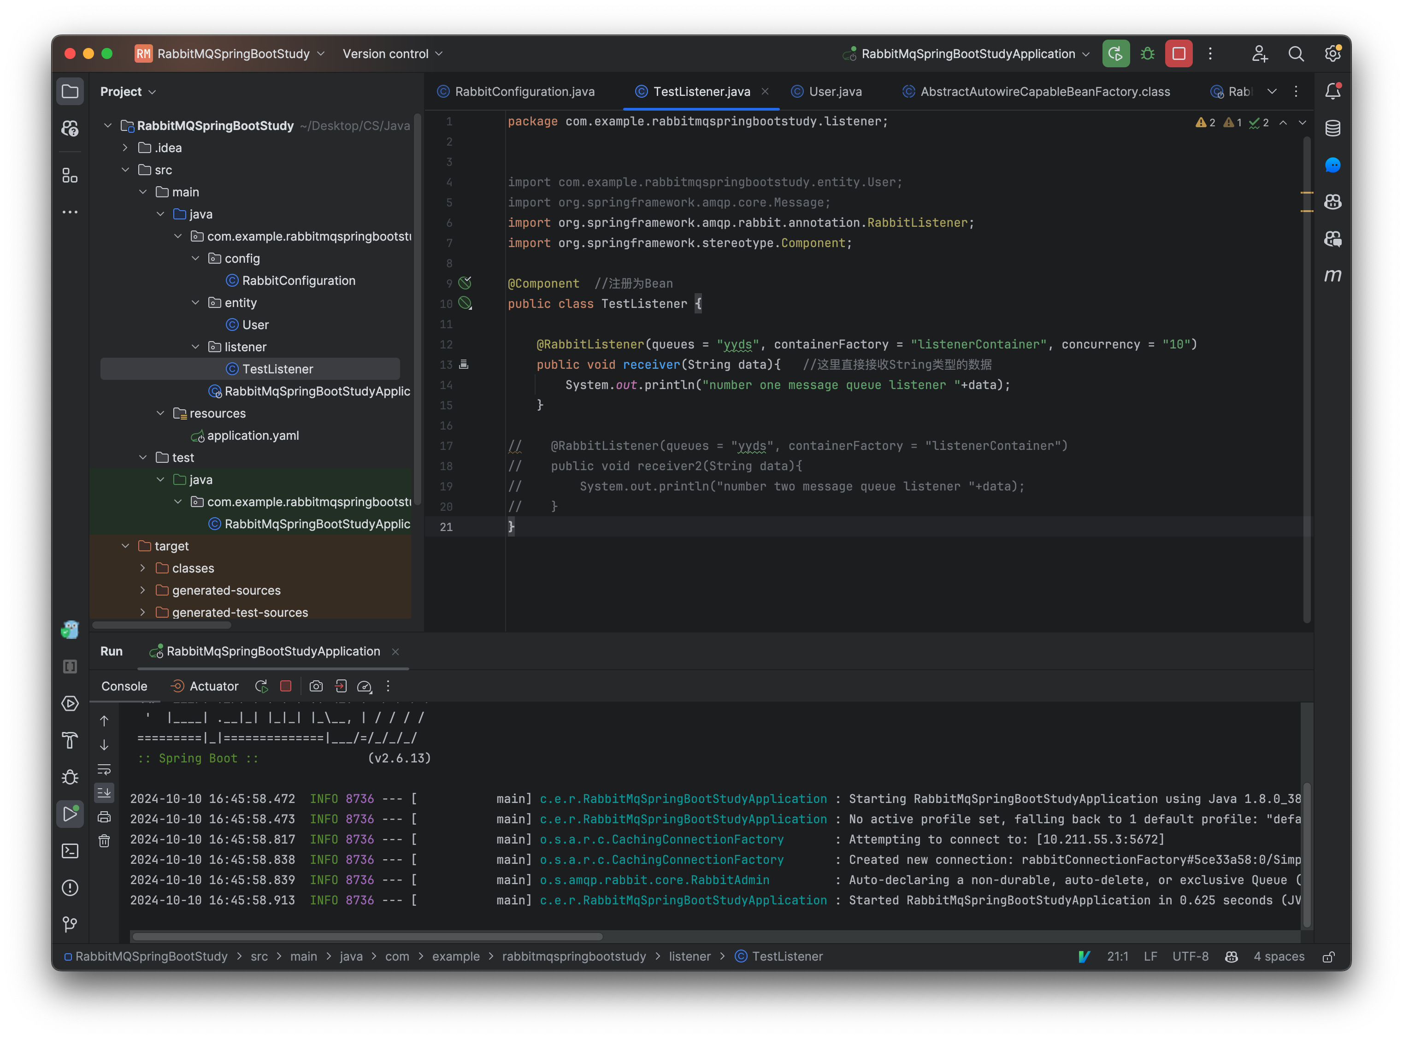Open the Notifications bell
This screenshot has height=1039, width=1403.
click(x=1333, y=90)
